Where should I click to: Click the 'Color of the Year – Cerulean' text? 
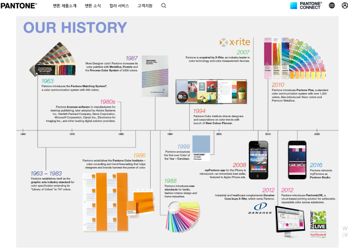click(x=177, y=155)
